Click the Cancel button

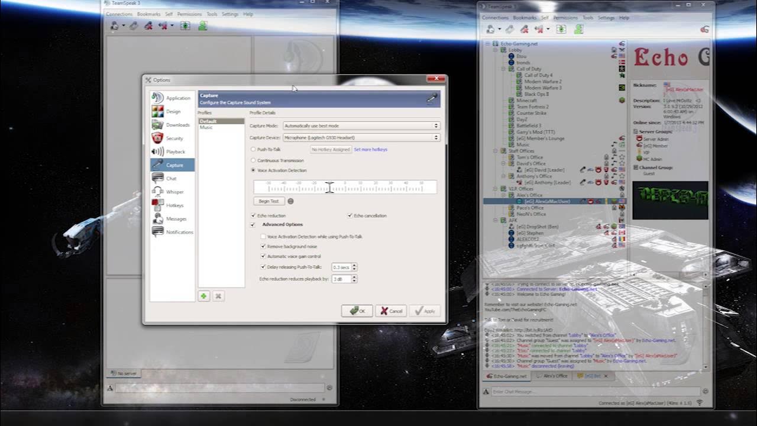click(x=391, y=311)
